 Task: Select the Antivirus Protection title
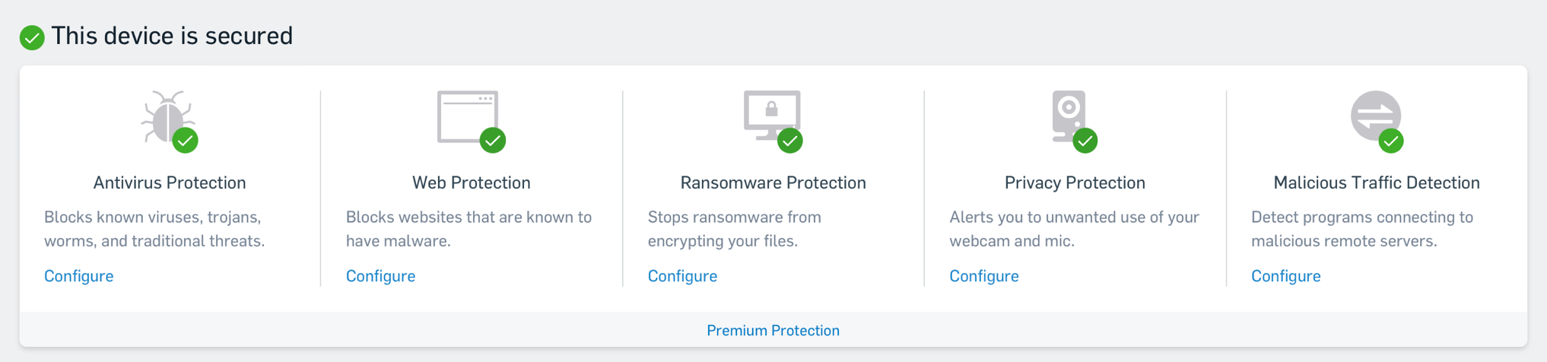170,183
